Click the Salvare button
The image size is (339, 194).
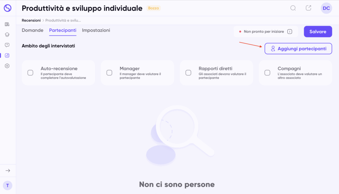(318, 32)
